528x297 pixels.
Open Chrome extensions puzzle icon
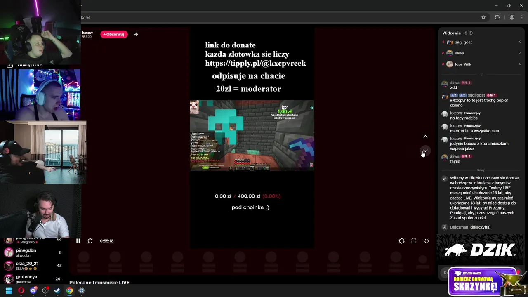click(497, 17)
